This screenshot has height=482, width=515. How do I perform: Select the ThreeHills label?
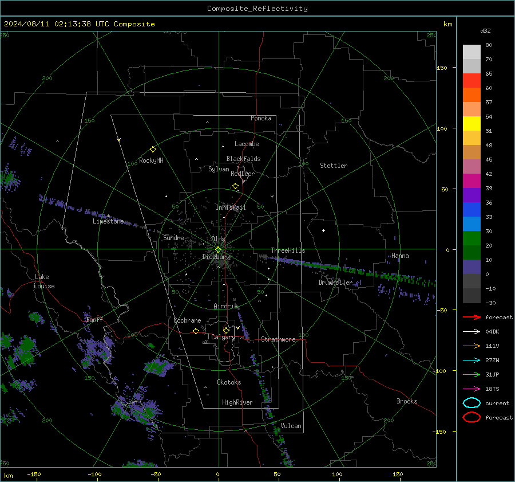[x=288, y=250]
